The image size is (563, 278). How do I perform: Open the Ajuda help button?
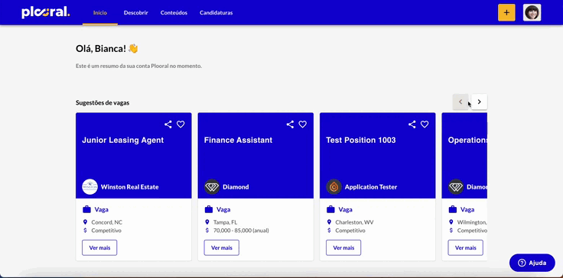[x=532, y=263]
